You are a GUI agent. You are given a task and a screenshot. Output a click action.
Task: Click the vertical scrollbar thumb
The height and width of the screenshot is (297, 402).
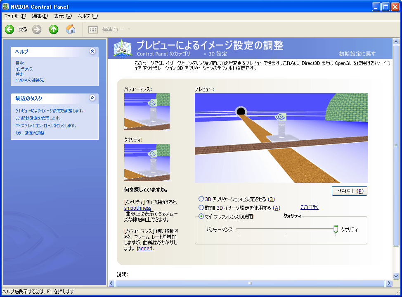coord(396,146)
